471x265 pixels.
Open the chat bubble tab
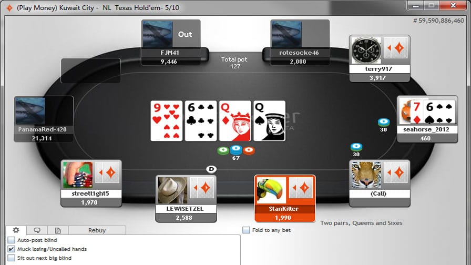tap(37, 230)
